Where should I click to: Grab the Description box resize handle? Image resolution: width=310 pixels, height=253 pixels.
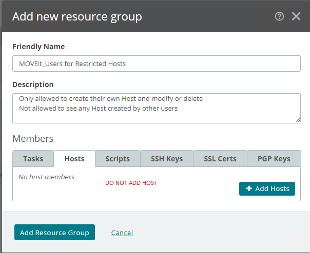click(298, 120)
